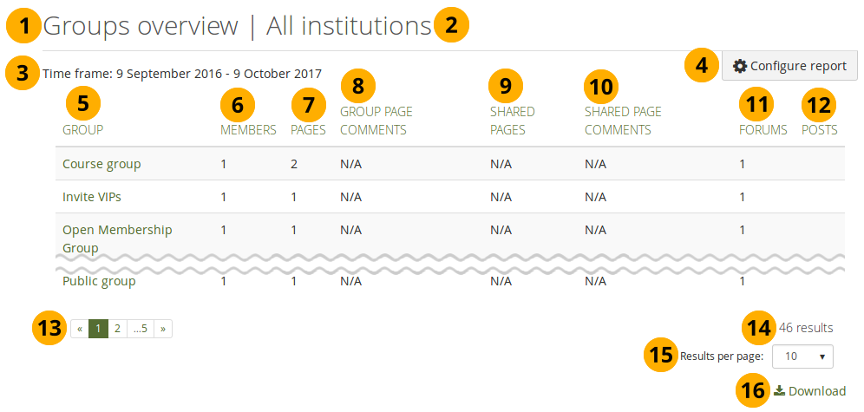
Task: Open the Course group link
Action: [x=101, y=164]
